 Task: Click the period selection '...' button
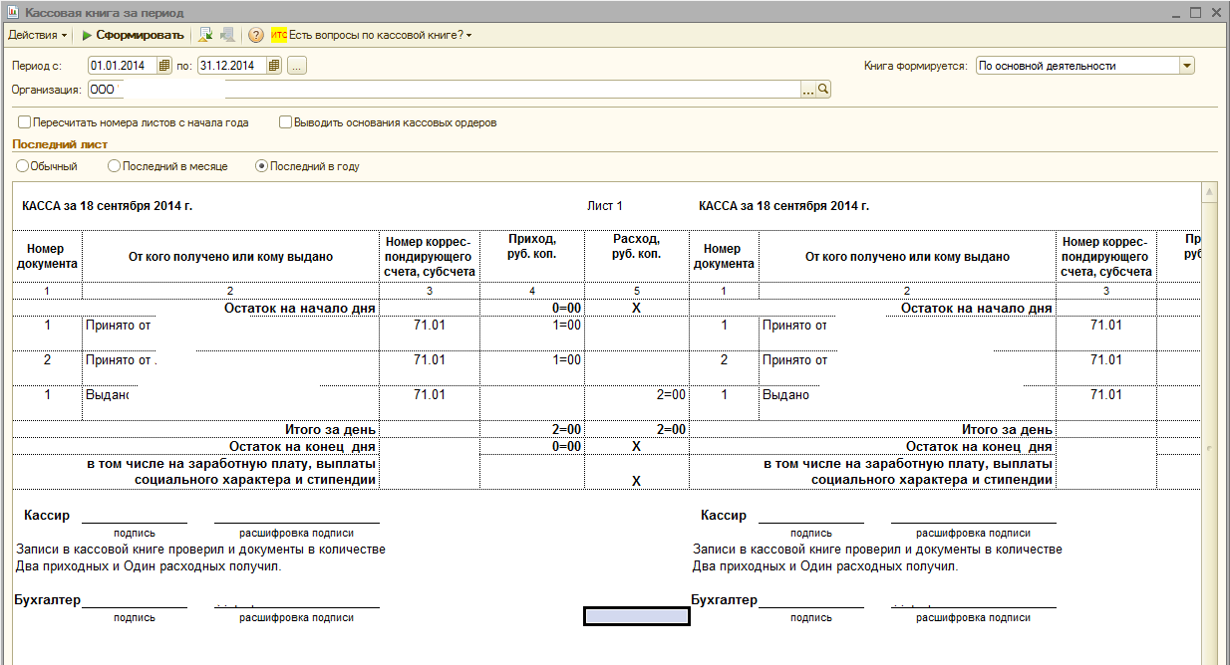coord(298,66)
